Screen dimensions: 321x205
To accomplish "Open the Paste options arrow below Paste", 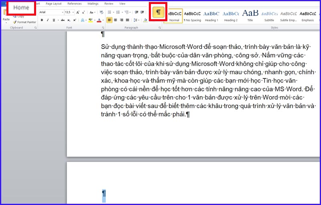I will point(6,23).
